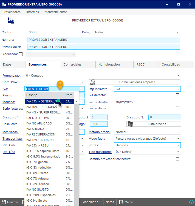Viewport: 195px width, 206px height.
Task: Open the Modo fact. dropdown
Action: pyautogui.click(x=178, y=139)
